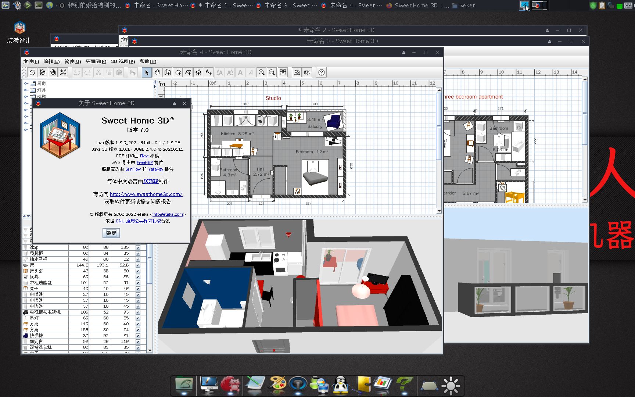The width and height of the screenshot is (635, 397).
Task: Click the Open home toolbar icon
Action: [43, 72]
